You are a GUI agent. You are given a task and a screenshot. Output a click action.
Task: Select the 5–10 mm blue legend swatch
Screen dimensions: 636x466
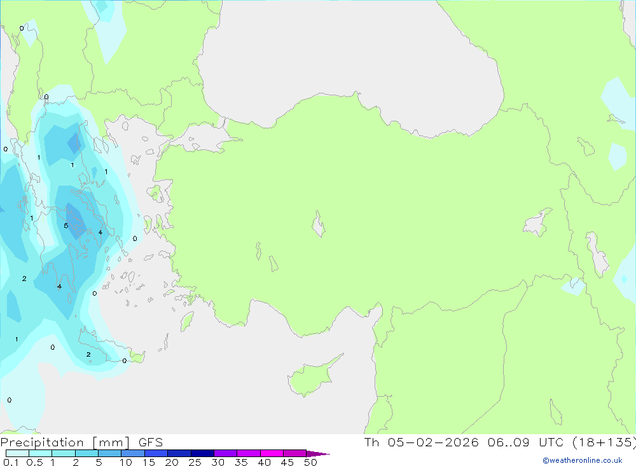pyautogui.click(x=110, y=453)
